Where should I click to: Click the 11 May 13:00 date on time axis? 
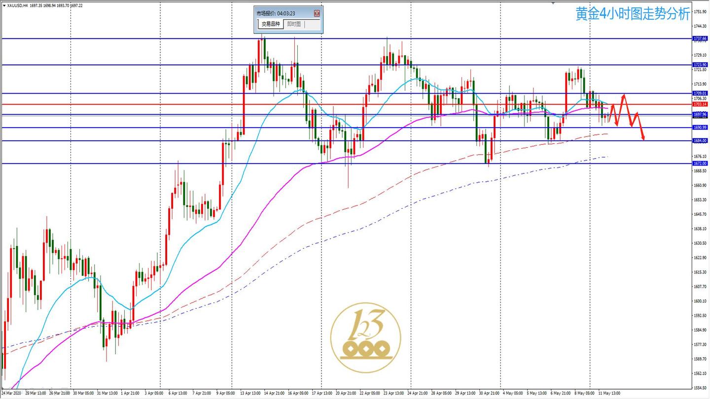point(609,393)
